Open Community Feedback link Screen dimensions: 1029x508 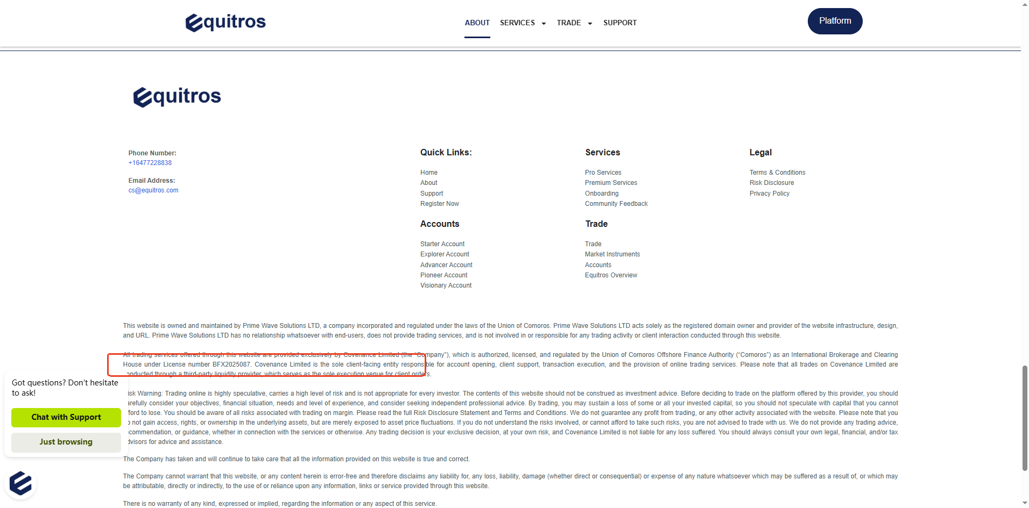point(616,204)
